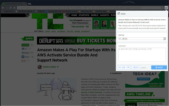Open a new browser tab

29,4
